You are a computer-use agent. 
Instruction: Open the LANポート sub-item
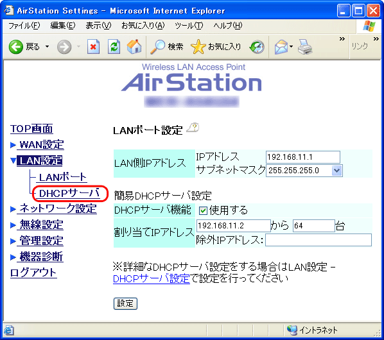62,177
